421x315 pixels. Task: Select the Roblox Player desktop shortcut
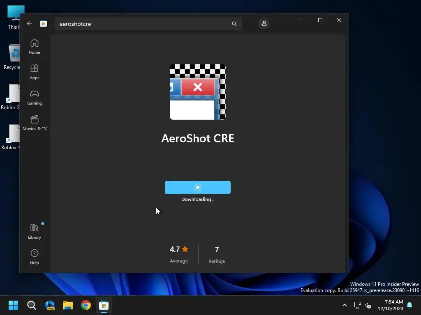(x=10, y=137)
